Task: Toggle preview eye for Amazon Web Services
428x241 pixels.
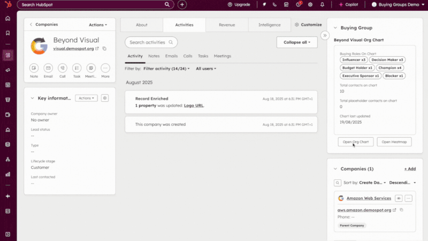Action: pyautogui.click(x=399, y=198)
